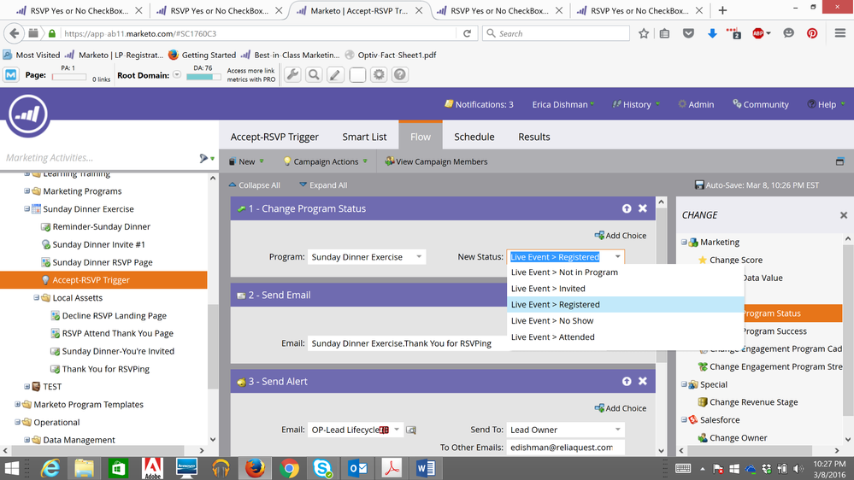
Task: Click the MozBar M logo button
Action: pos(11,74)
